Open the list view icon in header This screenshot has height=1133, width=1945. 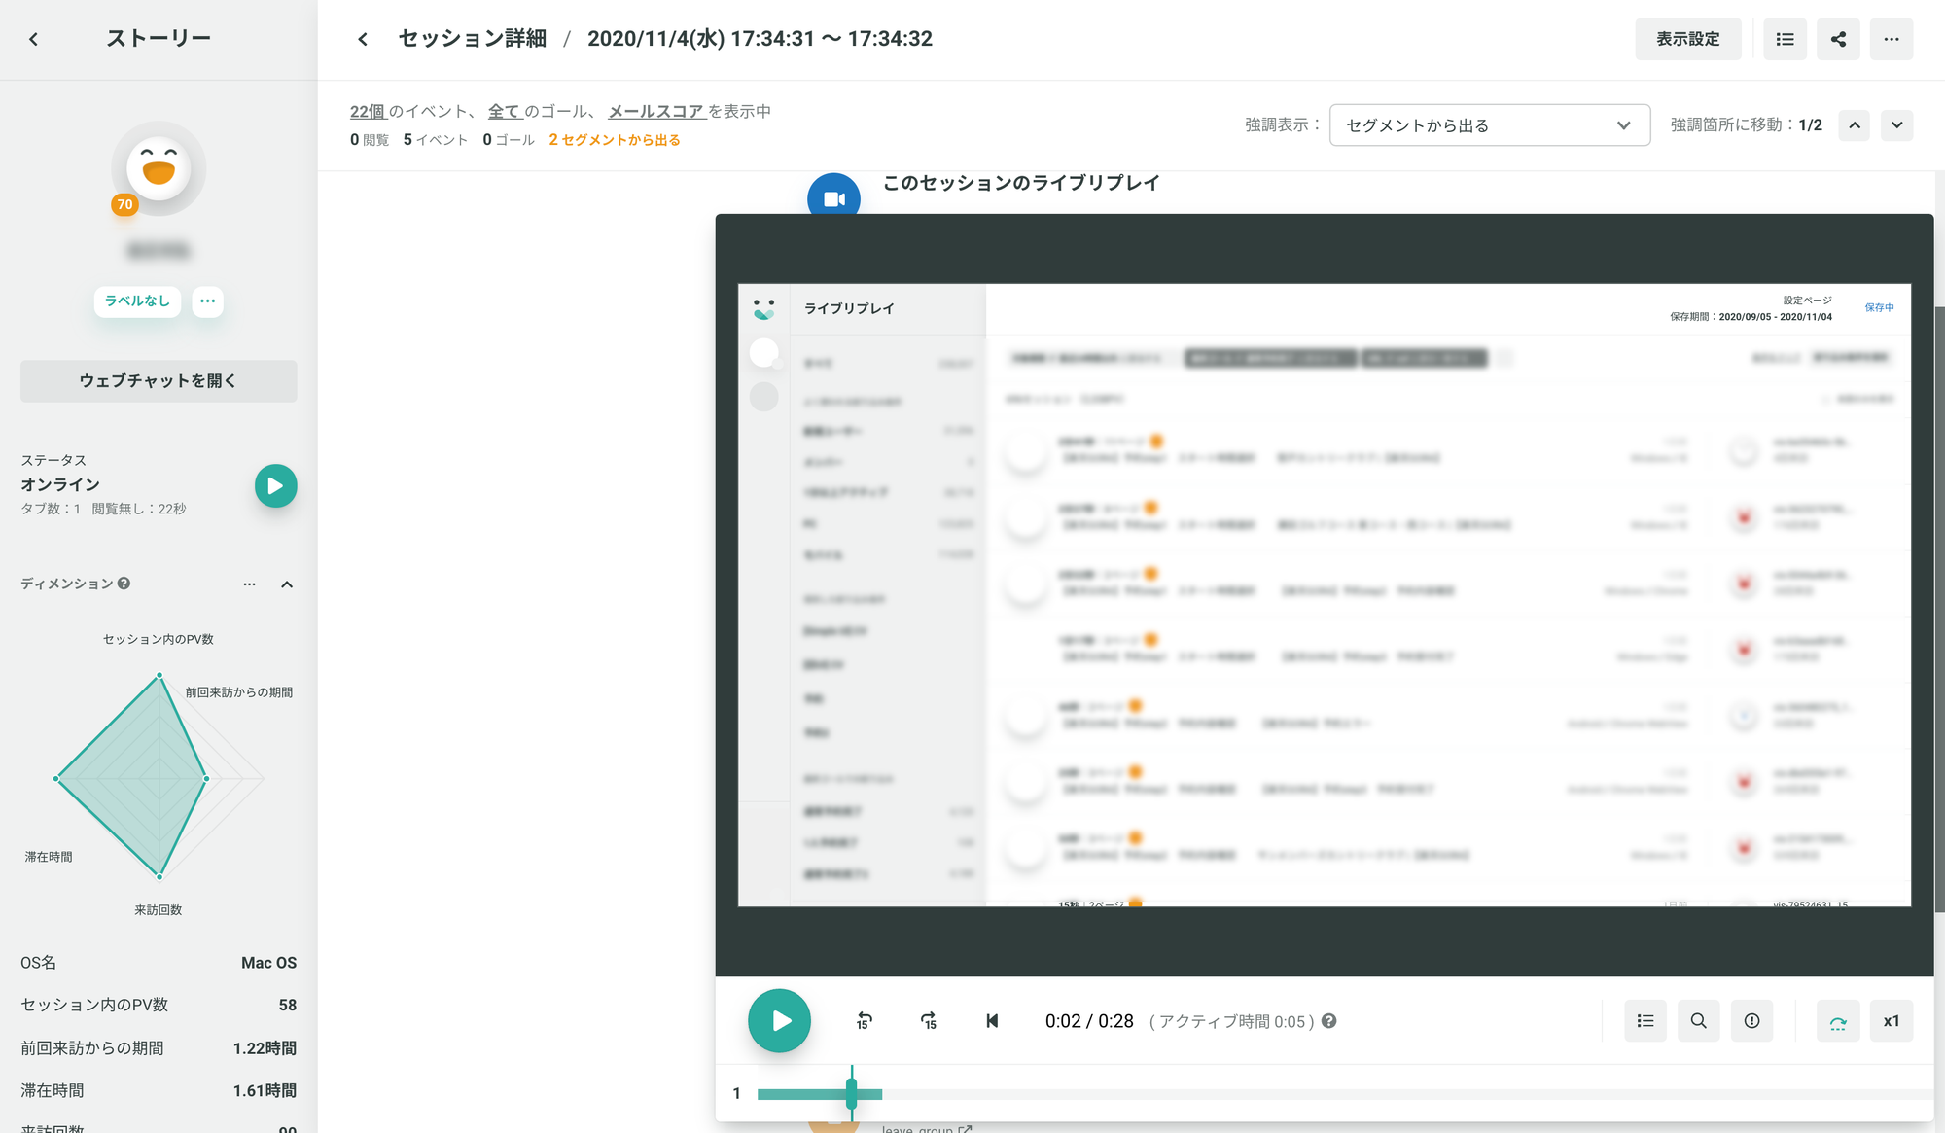coord(1785,39)
